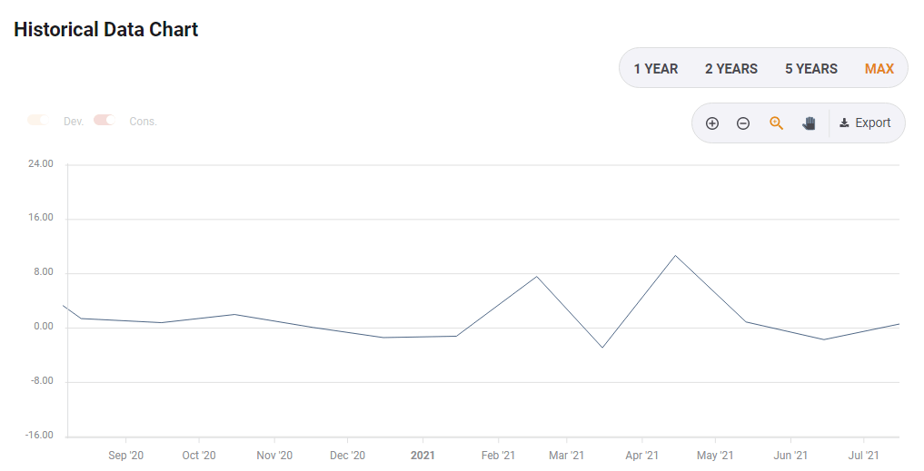The height and width of the screenshot is (471, 924).
Task: Click the 2021 x-axis label
Action: click(x=422, y=455)
